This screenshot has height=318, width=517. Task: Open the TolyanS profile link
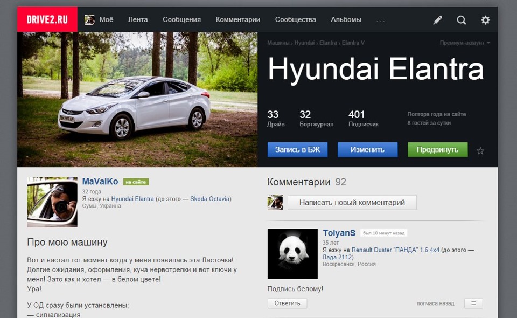pyautogui.click(x=339, y=233)
